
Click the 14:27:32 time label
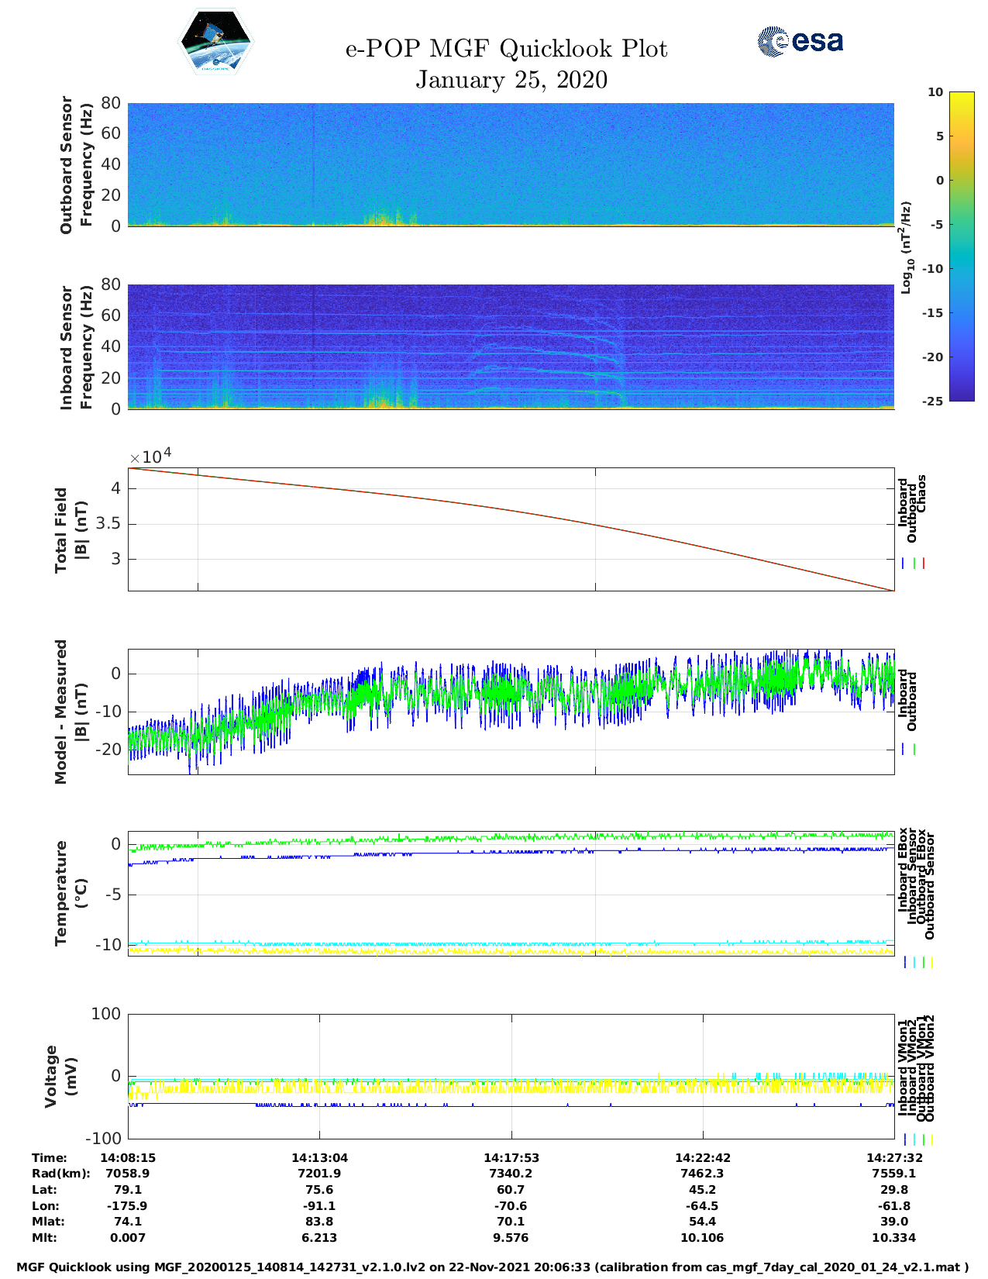click(x=893, y=1157)
